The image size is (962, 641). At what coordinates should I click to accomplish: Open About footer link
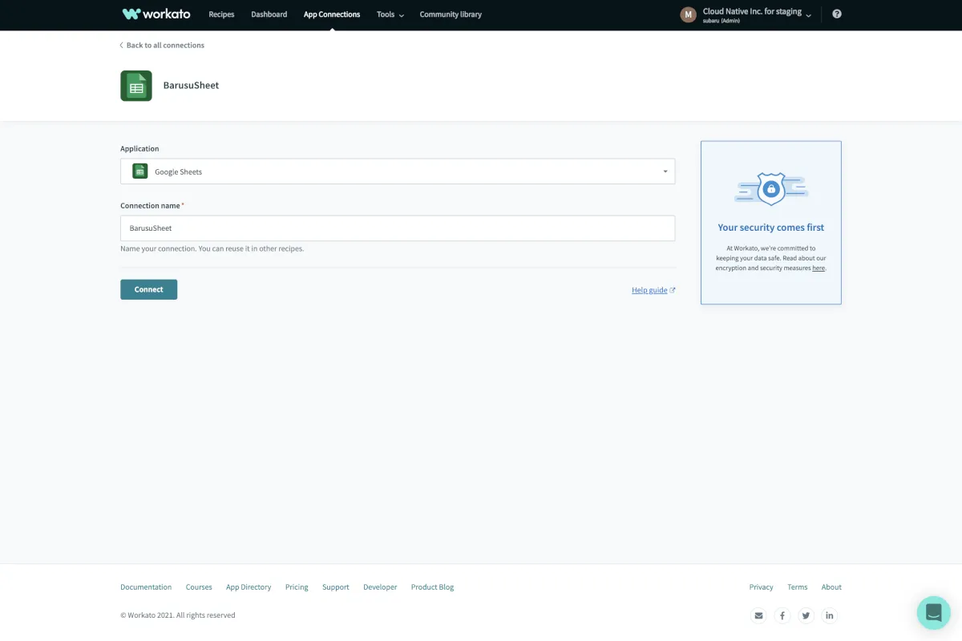(831, 587)
